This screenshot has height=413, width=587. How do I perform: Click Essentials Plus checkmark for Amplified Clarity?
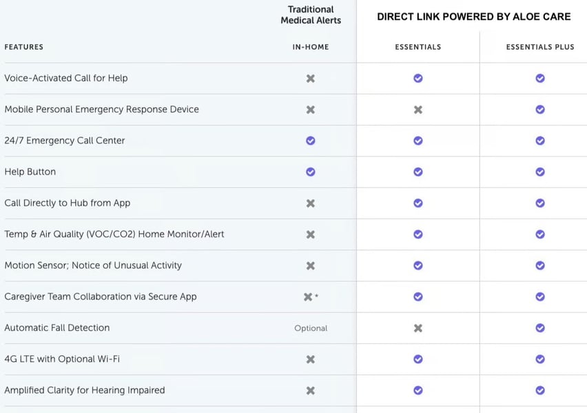(x=540, y=390)
